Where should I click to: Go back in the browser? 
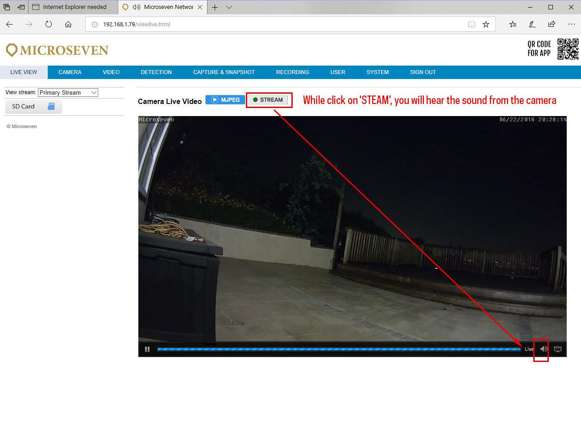click(9, 24)
